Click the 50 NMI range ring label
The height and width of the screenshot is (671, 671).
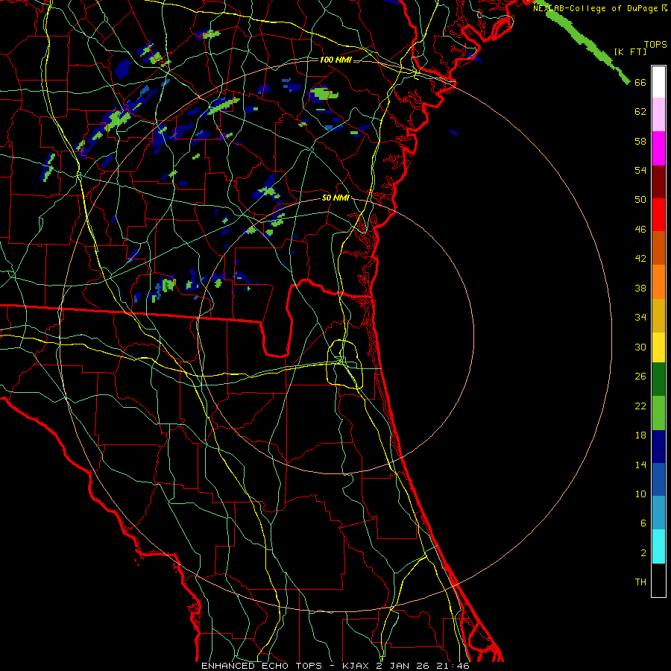(x=335, y=198)
